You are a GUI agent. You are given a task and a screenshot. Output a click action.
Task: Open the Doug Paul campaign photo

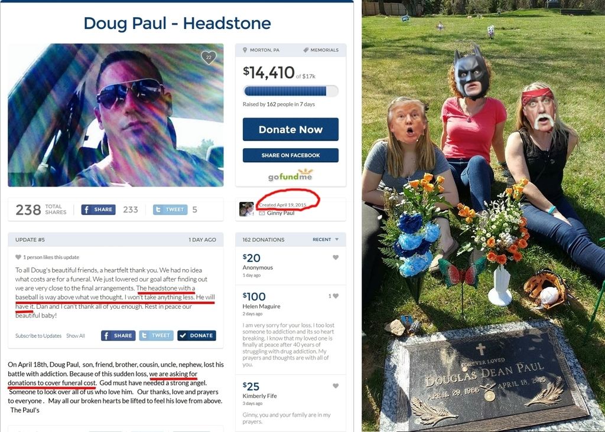[116, 115]
